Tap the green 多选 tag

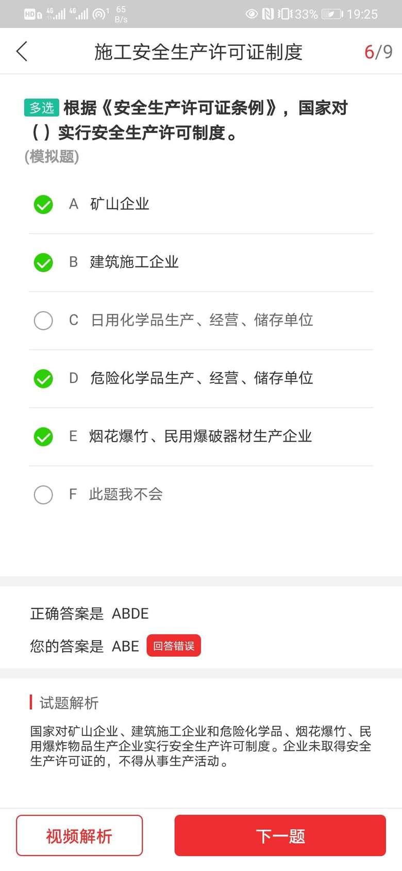(41, 108)
